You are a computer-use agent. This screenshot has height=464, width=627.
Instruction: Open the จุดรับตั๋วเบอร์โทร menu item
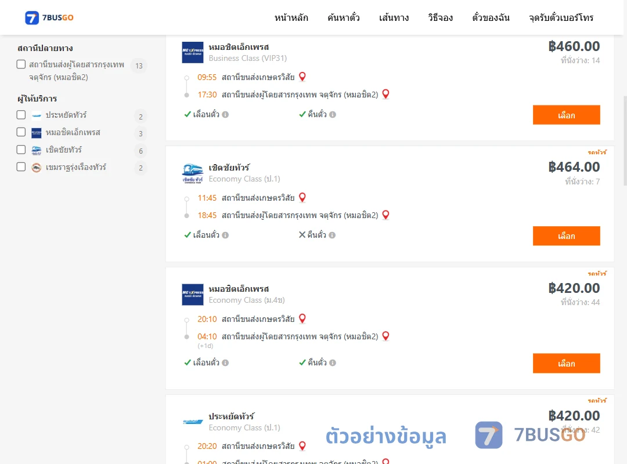(x=561, y=17)
